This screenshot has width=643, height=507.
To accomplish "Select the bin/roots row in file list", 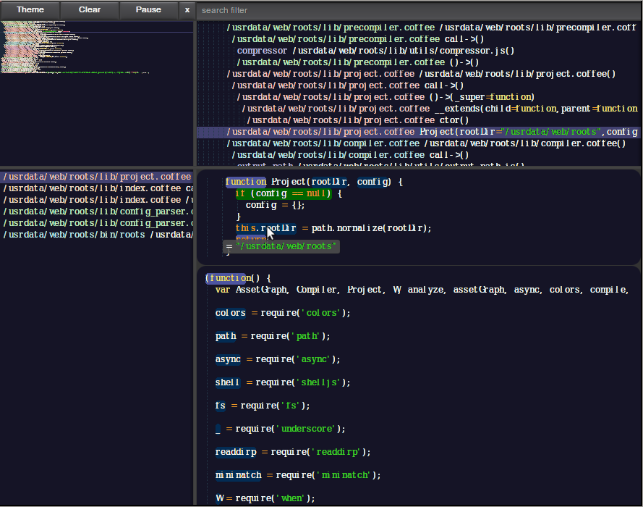I will [x=97, y=235].
